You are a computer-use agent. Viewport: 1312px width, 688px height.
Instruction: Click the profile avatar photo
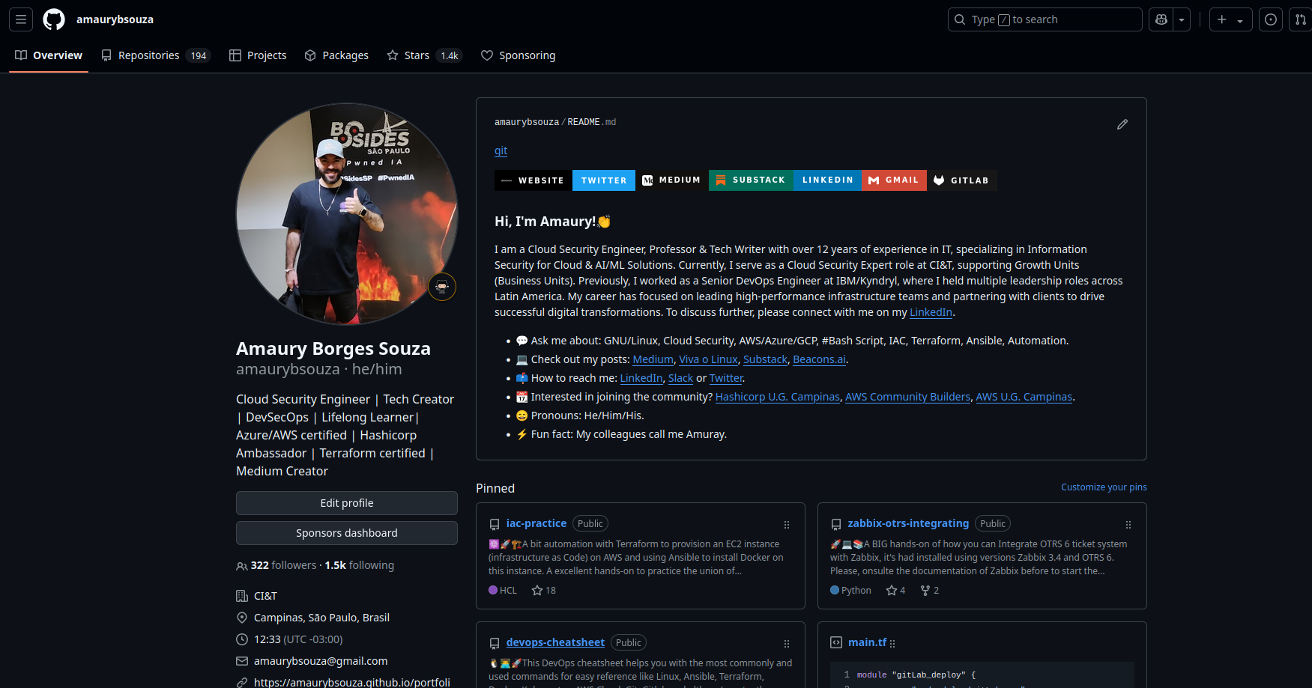click(347, 214)
